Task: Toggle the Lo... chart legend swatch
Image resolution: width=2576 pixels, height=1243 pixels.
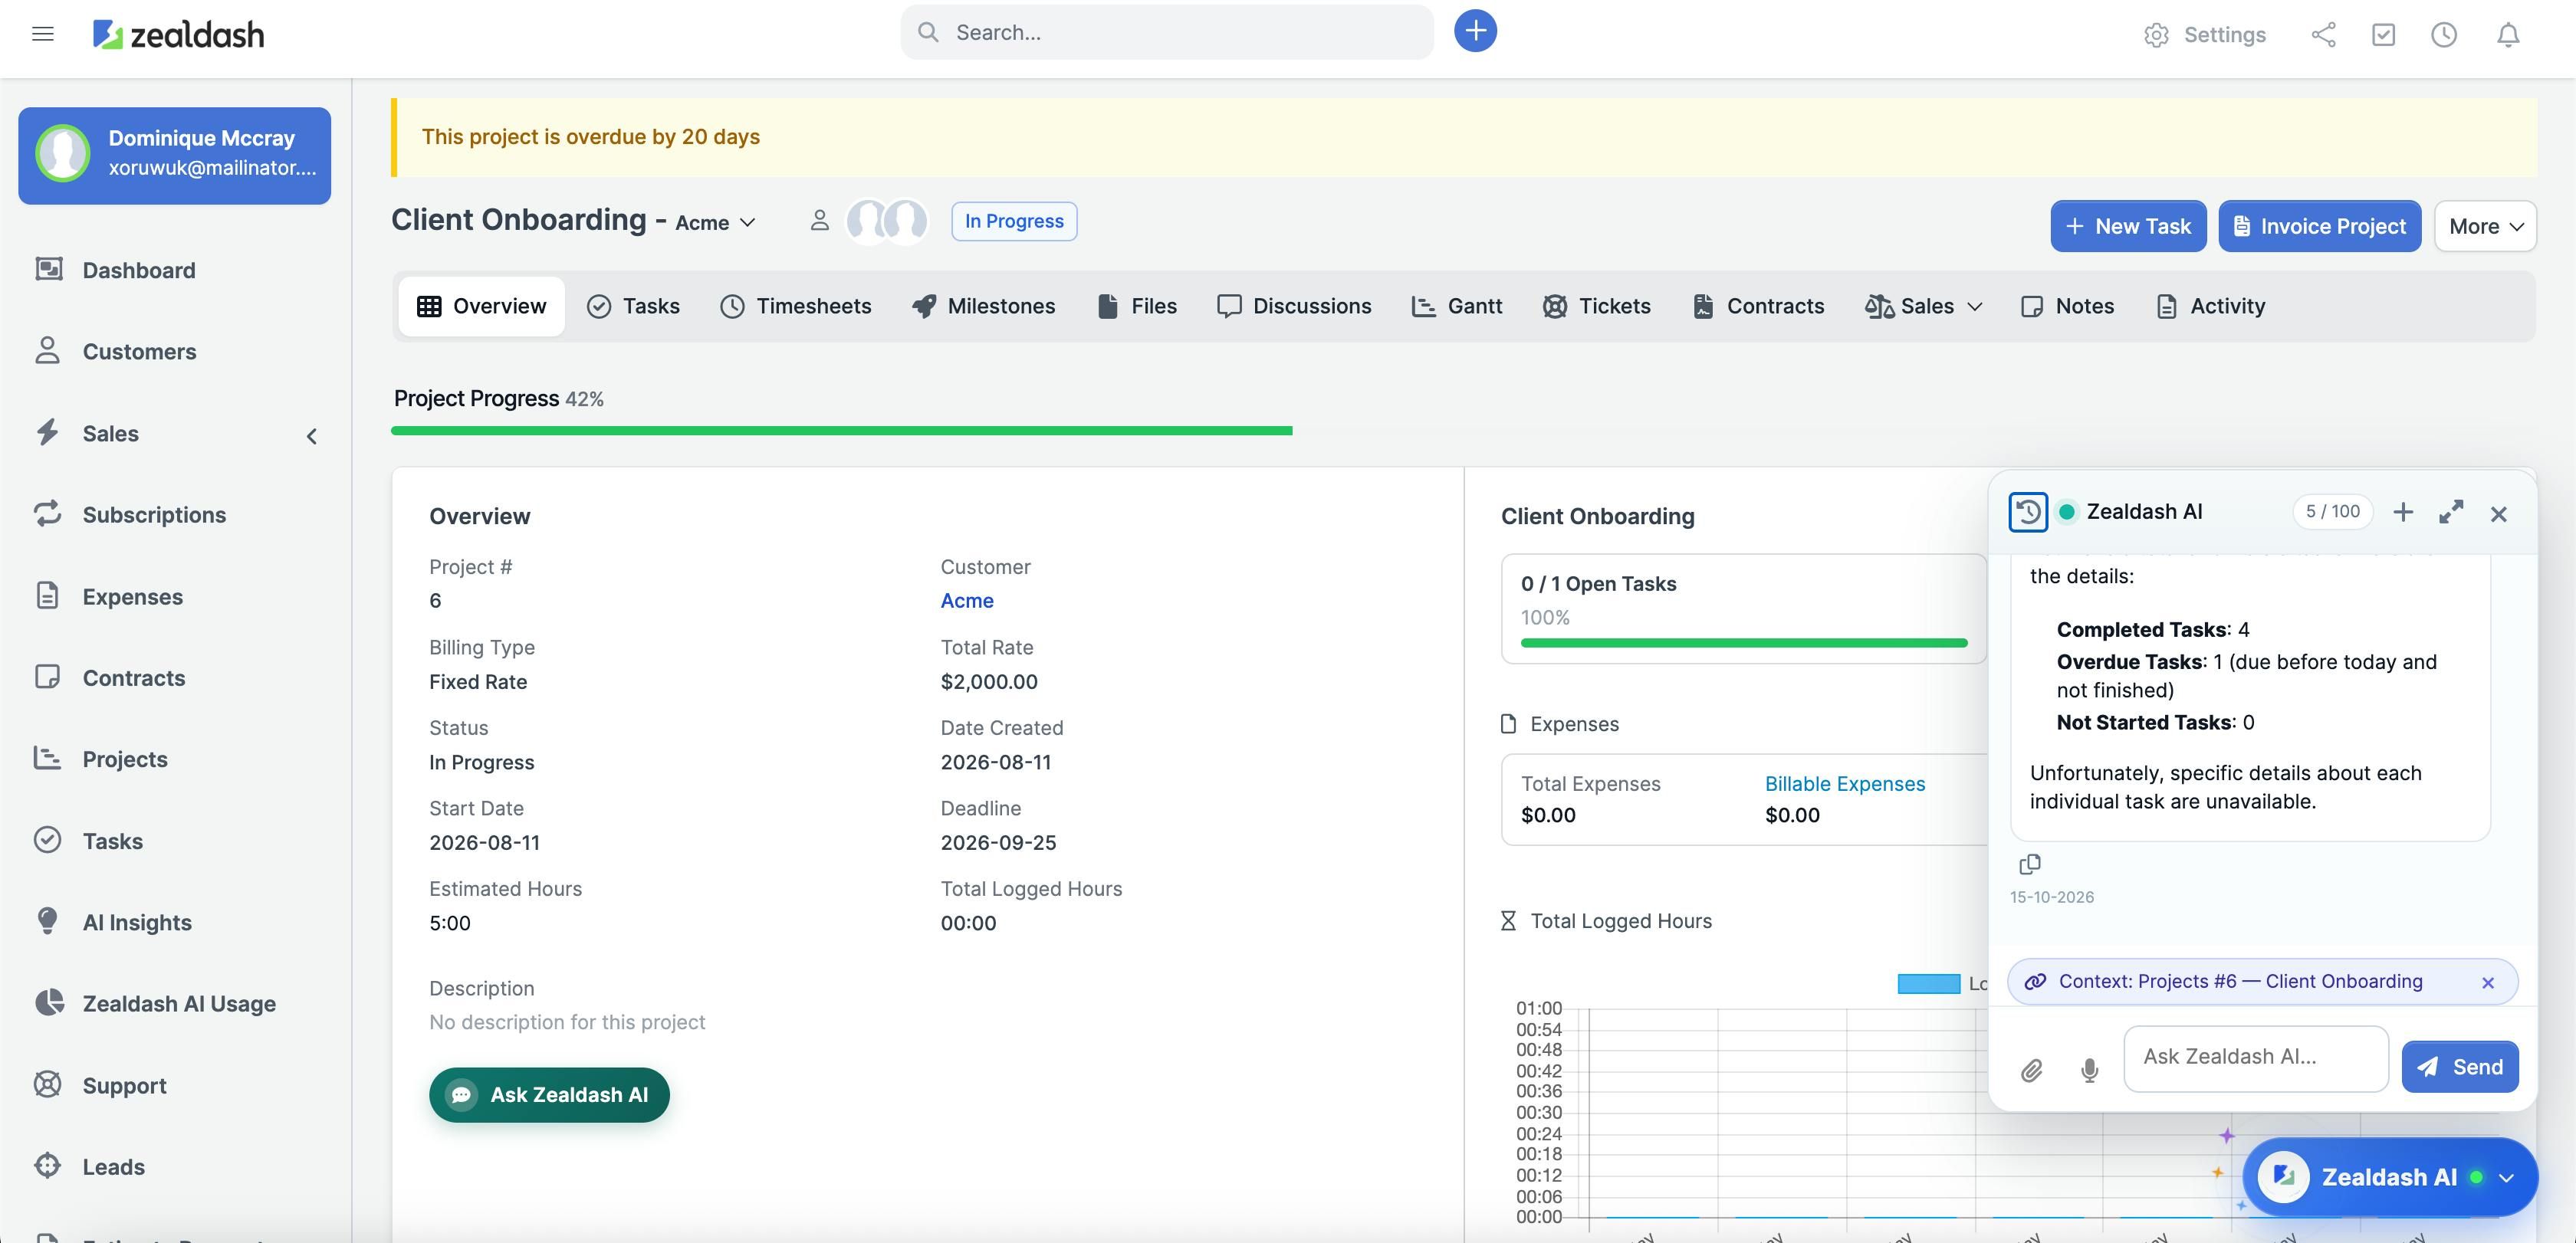Action: pyautogui.click(x=1928, y=983)
